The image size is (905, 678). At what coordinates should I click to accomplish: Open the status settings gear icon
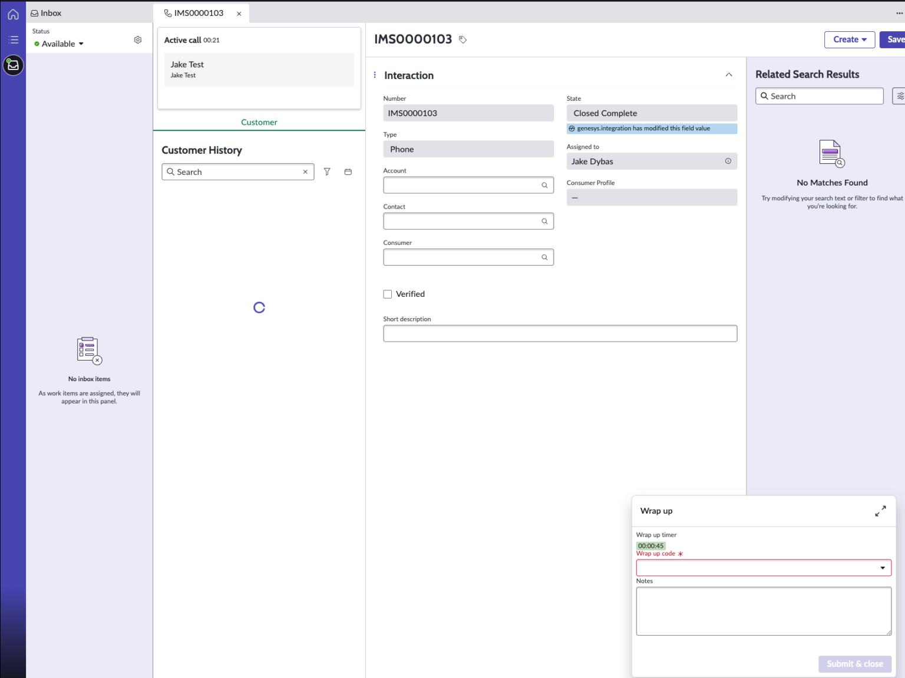coord(138,39)
